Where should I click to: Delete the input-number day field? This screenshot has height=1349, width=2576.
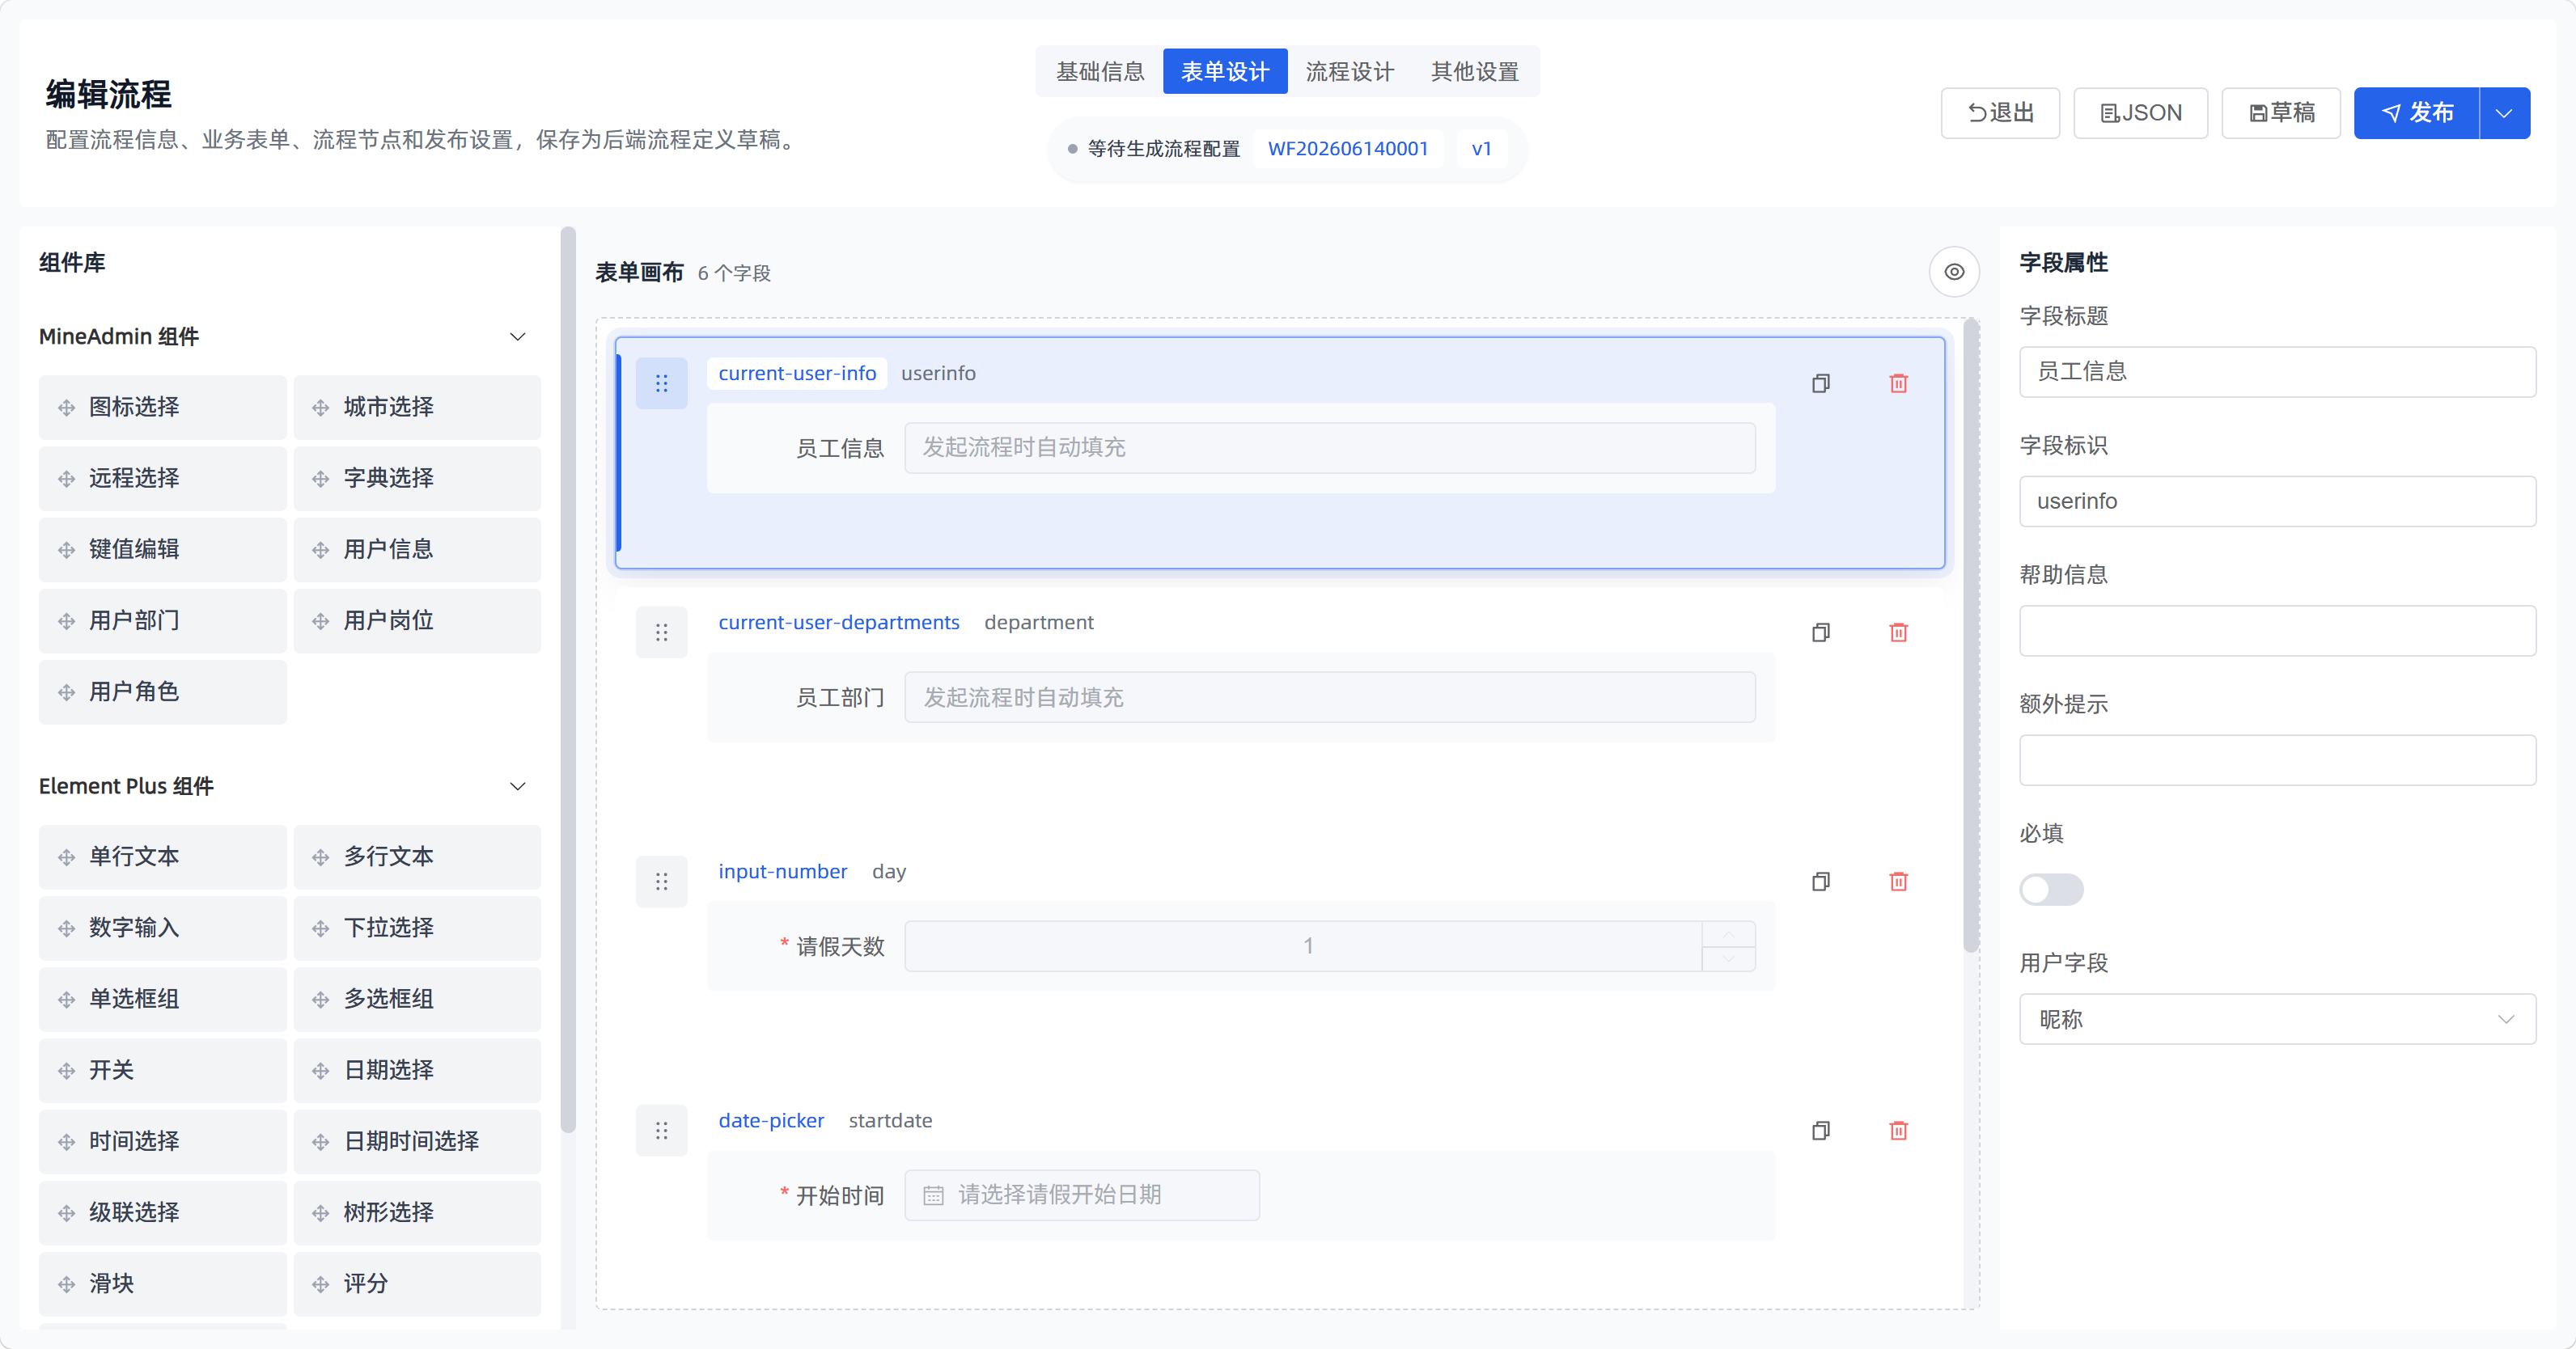[1898, 881]
